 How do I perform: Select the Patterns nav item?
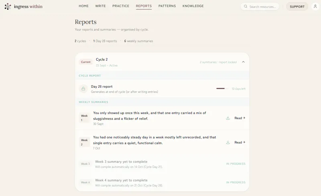click(167, 6)
